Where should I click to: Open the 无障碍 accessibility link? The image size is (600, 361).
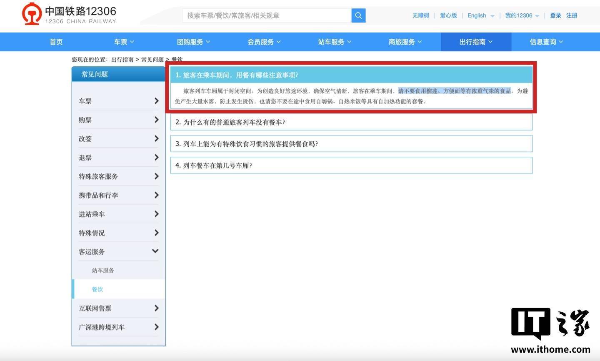click(420, 15)
